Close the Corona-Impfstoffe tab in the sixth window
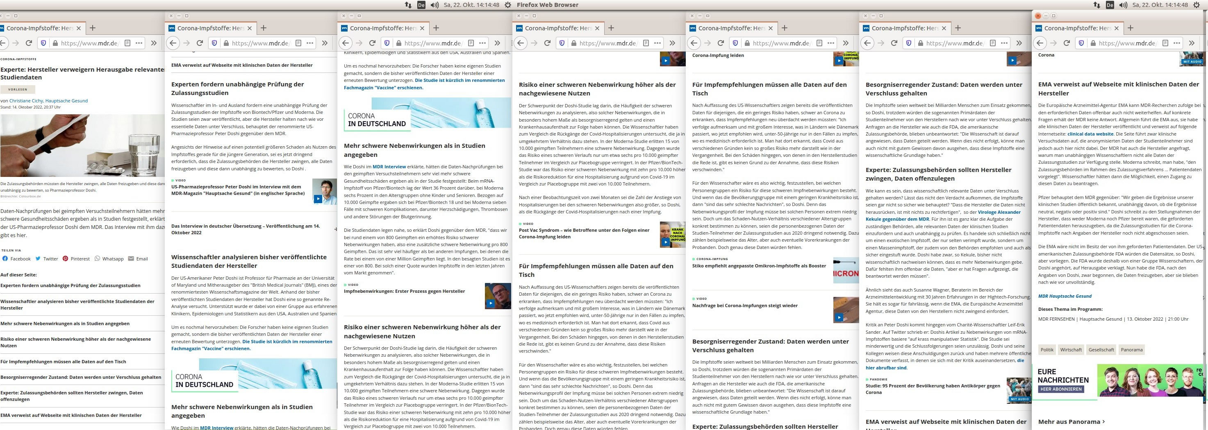This screenshot has width=1208, height=430. tap(944, 28)
